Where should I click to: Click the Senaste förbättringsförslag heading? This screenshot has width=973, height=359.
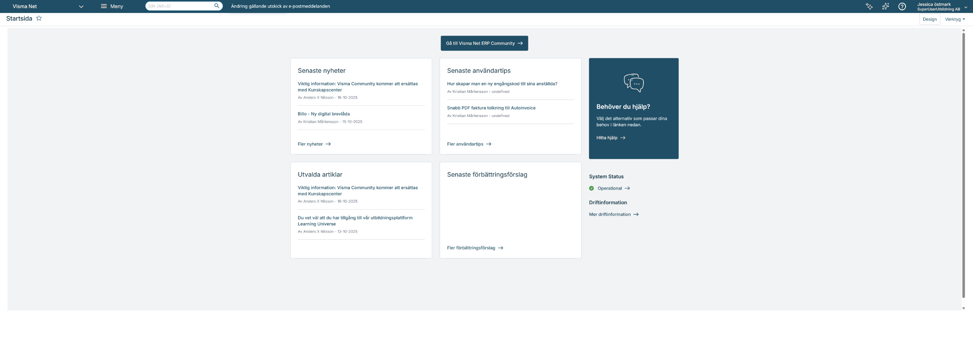click(x=487, y=175)
